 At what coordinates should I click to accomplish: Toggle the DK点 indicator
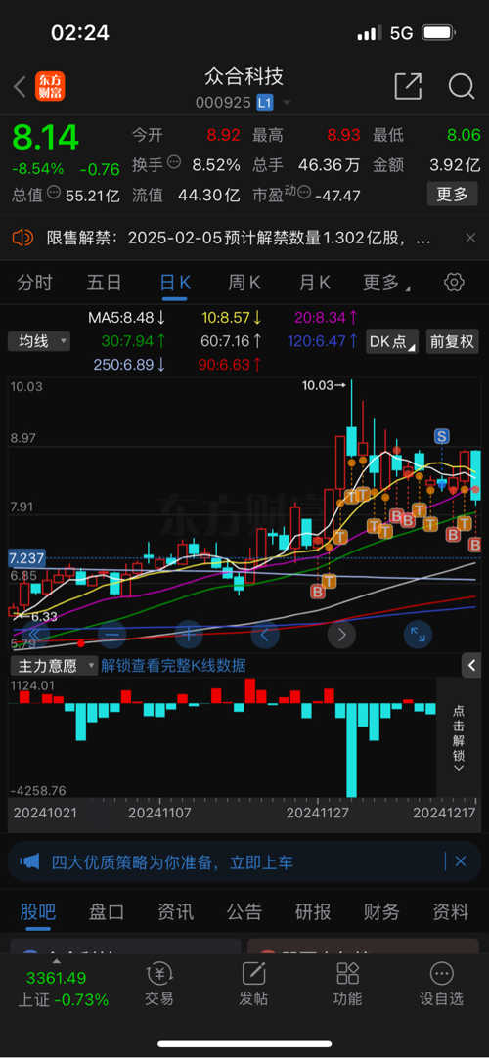pyautogui.click(x=392, y=341)
